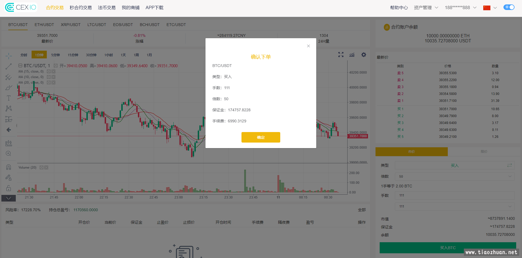This screenshot has height=258, width=522.
Task: Activate the magnet mode icon
Action: click(9, 167)
